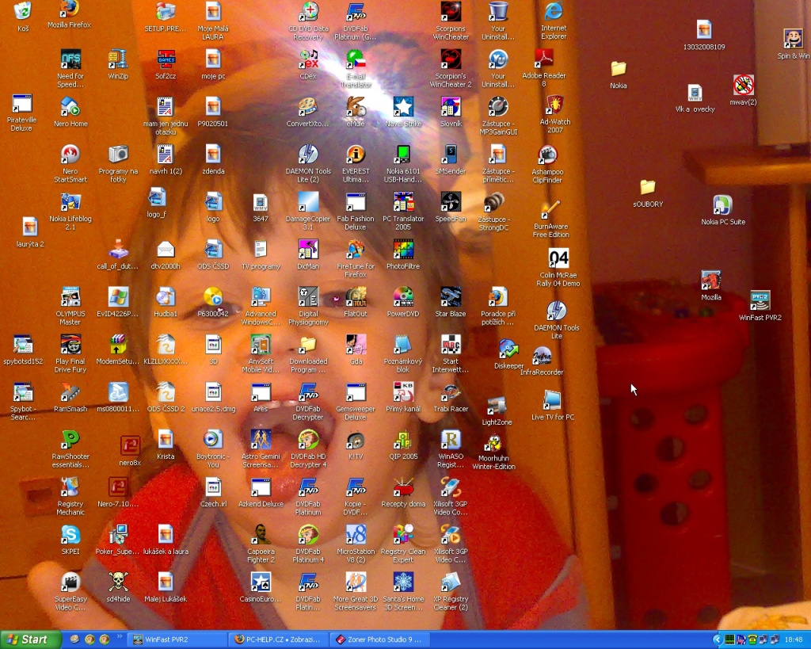Open Internet Explorer shortcut
This screenshot has width=811, height=649.
(x=554, y=21)
